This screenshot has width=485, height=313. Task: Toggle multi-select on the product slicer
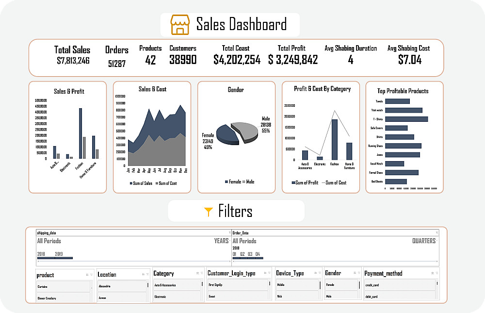click(87, 275)
